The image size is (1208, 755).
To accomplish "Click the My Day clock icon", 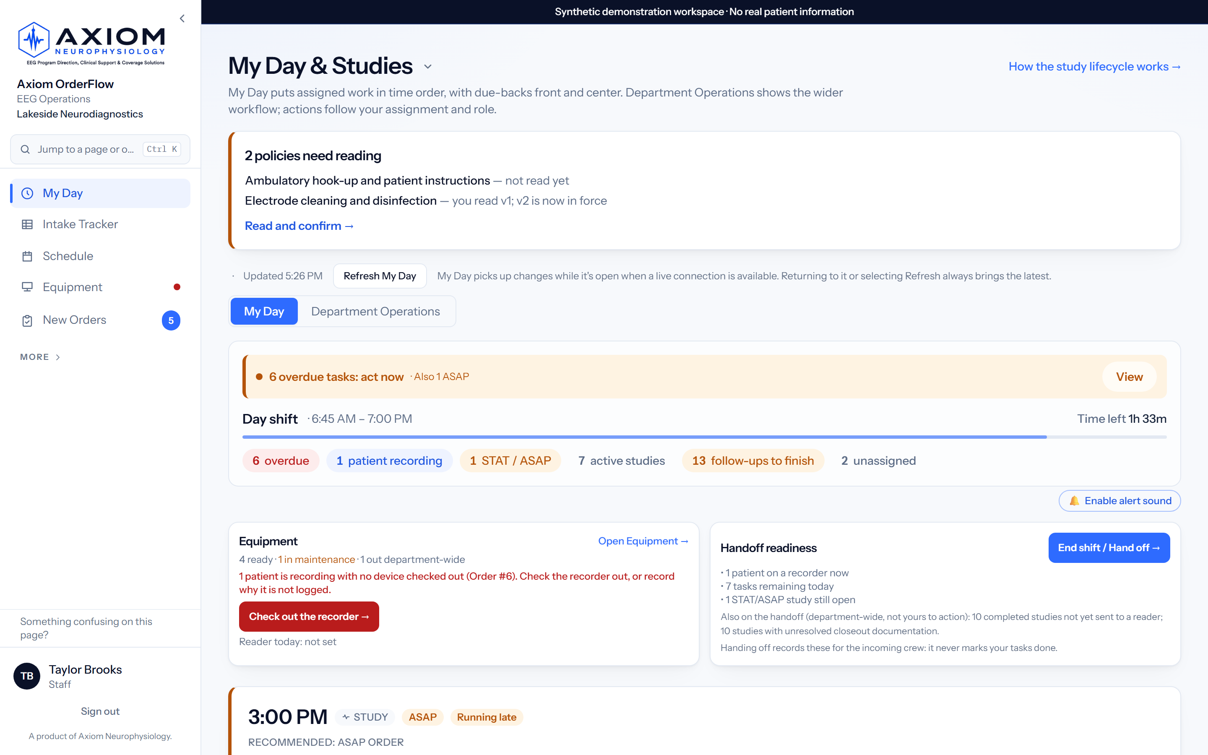I will click(x=27, y=193).
